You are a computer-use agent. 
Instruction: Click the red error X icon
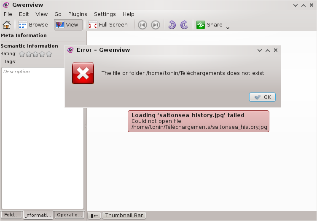[x=83, y=73]
